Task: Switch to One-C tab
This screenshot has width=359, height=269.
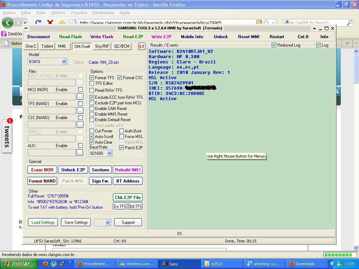Action: pos(31,46)
